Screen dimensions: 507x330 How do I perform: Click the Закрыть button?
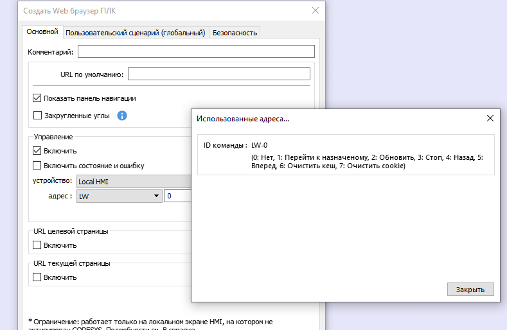470,290
